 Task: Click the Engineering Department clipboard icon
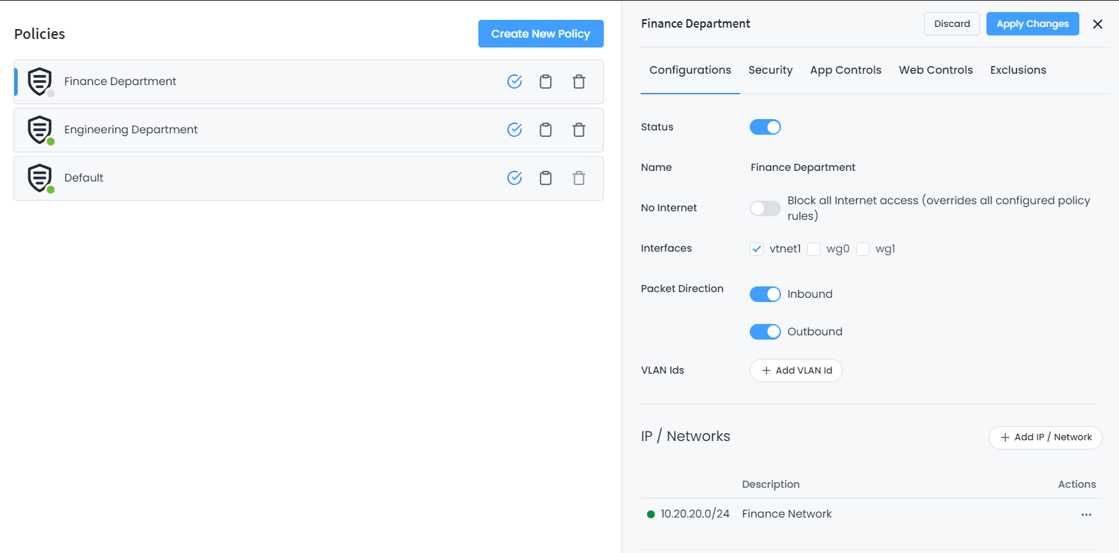pyautogui.click(x=546, y=130)
